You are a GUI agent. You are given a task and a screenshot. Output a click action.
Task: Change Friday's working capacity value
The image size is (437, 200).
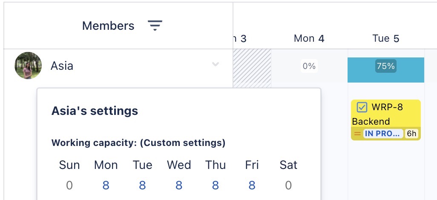[x=252, y=185]
